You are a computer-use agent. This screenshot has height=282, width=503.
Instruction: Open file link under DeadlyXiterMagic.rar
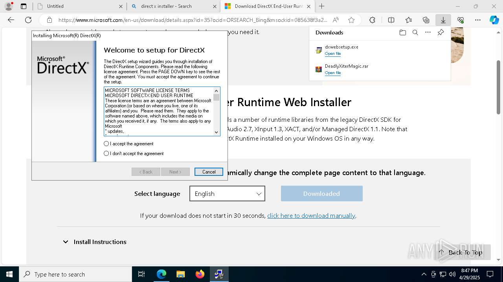pos(332,73)
